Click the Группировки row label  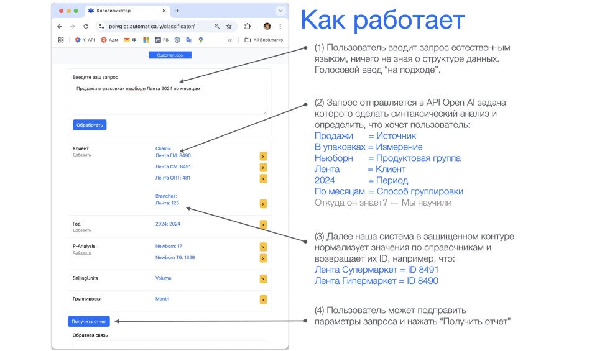coord(87,299)
